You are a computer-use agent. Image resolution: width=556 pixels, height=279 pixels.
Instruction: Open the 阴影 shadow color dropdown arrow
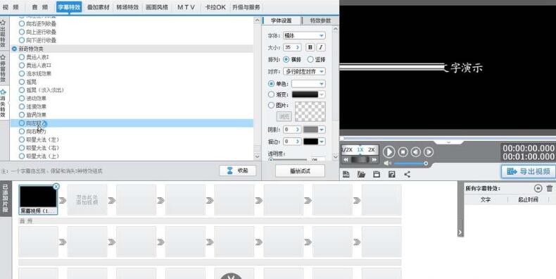(x=322, y=130)
